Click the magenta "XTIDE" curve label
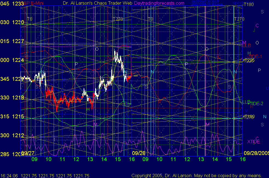The width and height of the screenshot is (269, 178). coord(253,142)
